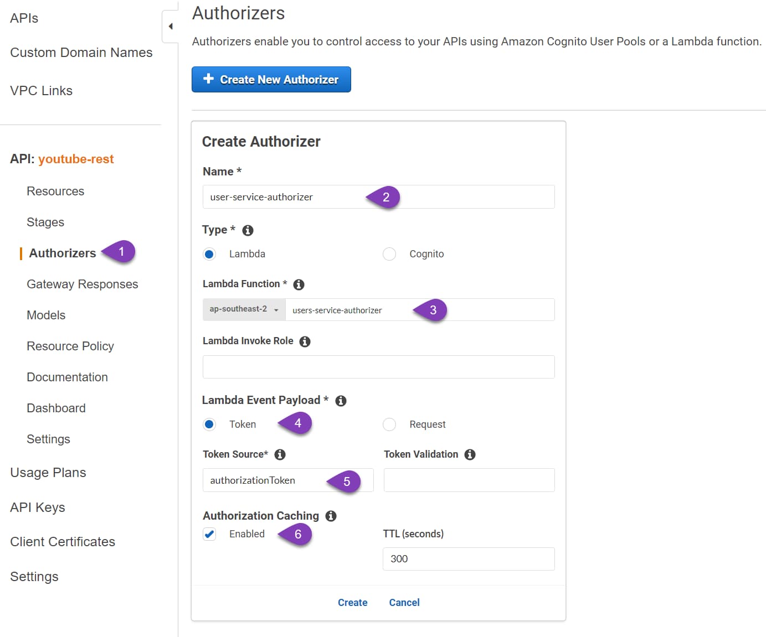
Task: Cancel creating the authorizer
Action: 404,602
